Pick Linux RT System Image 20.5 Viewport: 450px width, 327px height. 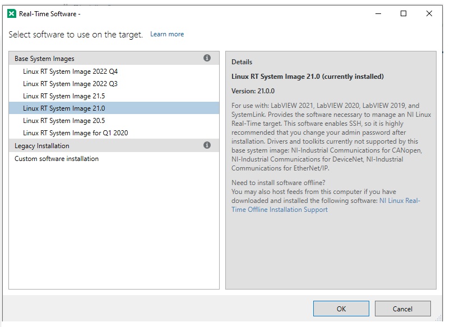pos(64,121)
